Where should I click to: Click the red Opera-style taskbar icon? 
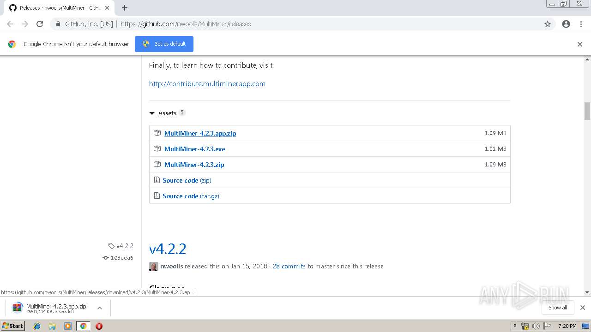click(x=99, y=326)
